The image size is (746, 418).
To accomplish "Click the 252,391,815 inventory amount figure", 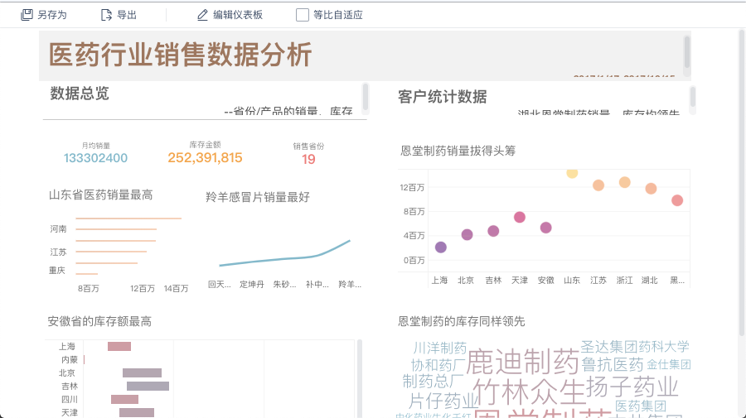I will 205,158.
